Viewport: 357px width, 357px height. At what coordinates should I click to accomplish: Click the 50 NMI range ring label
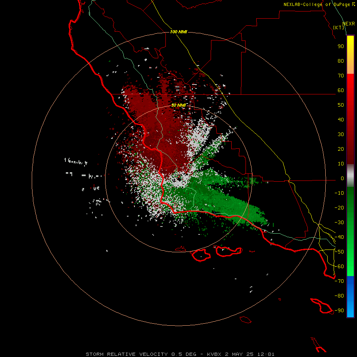tap(178, 105)
